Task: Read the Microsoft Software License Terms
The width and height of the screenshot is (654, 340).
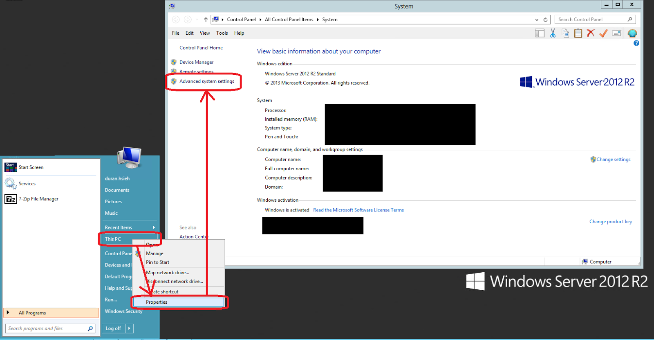Action: click(358, 210)
